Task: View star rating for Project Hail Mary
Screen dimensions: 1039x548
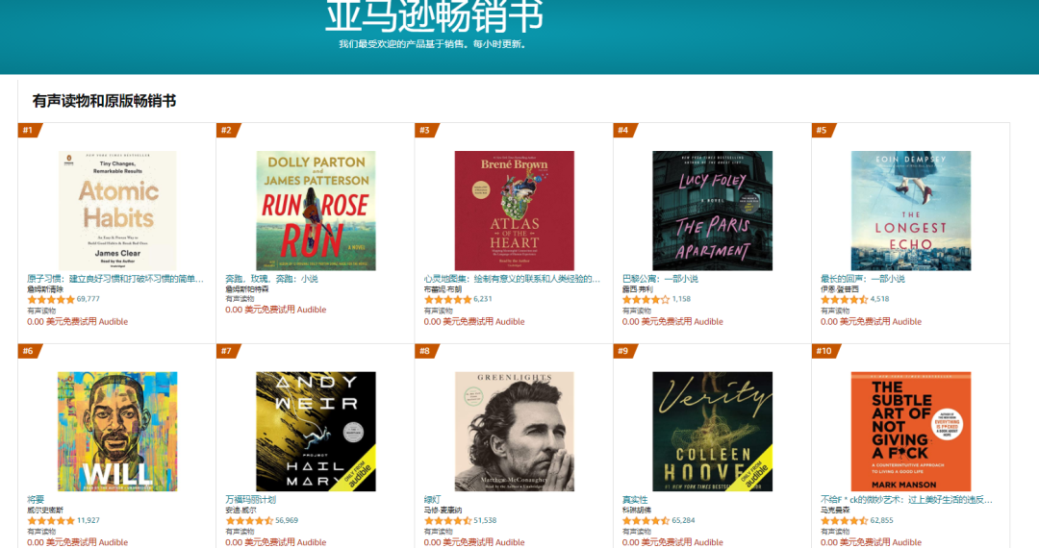Action: (249, 521)
